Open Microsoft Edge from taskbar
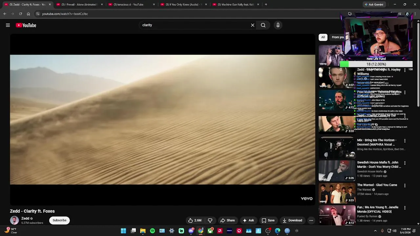The image size is (420, 236). [x=278, y=231]
